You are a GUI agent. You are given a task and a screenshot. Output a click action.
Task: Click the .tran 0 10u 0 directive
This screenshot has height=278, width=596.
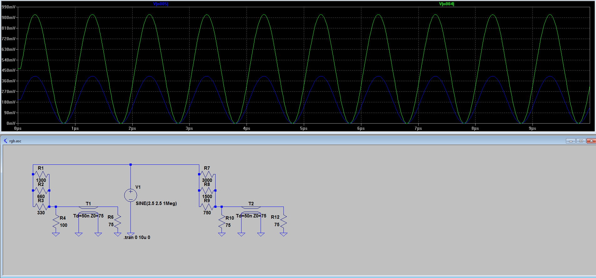pos(137,237)
